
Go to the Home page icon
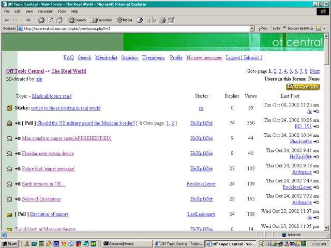(59, 20)
